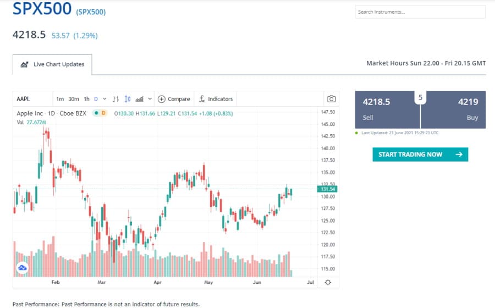495x308 pixels.
Task: Click the 131.54 current price label
Action: 327,189
